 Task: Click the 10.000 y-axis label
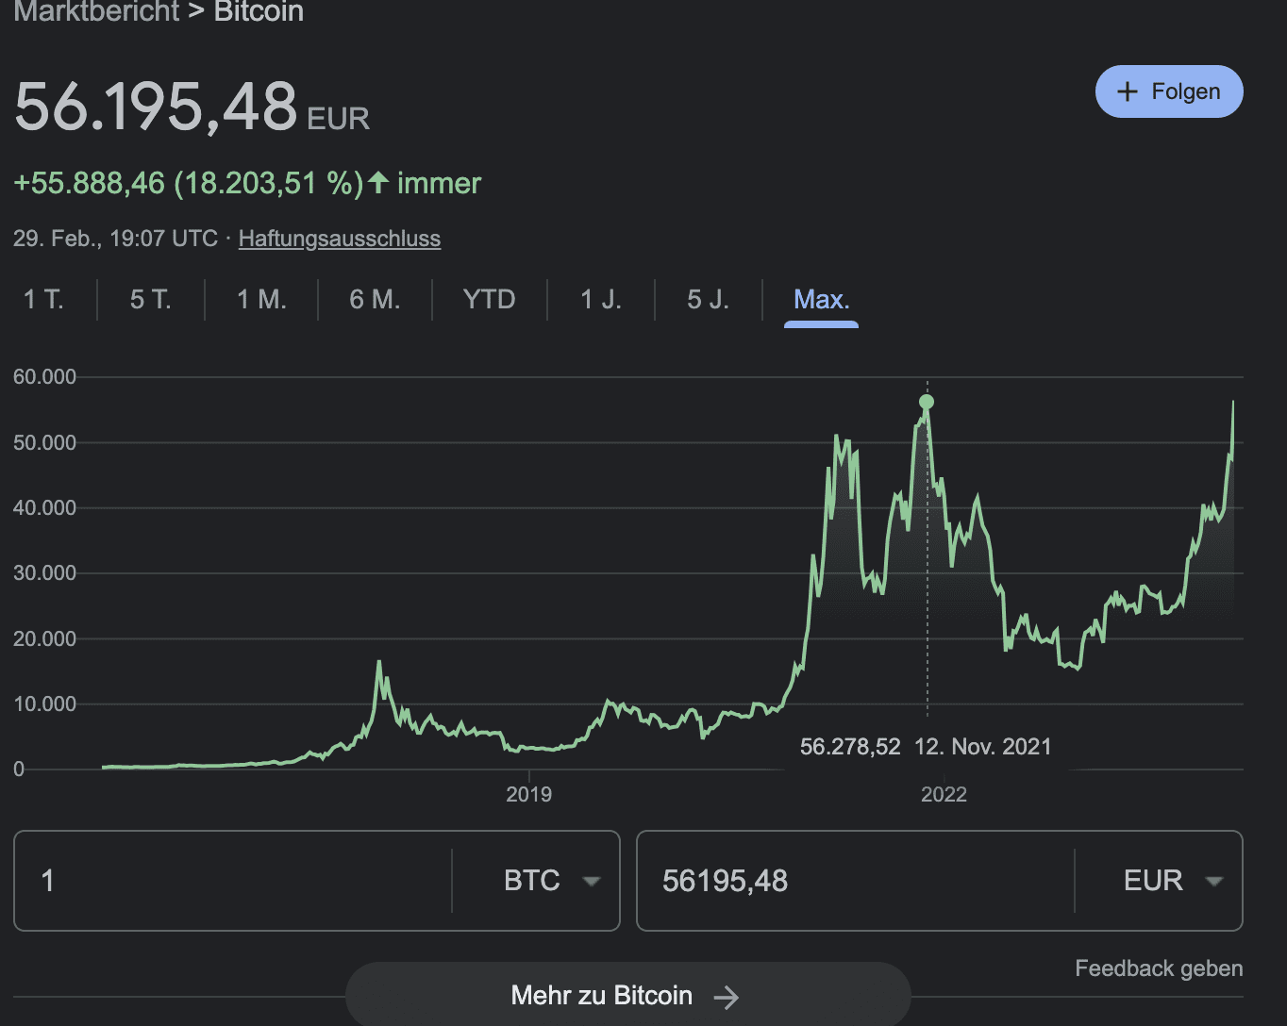click(x=44, y=703)
